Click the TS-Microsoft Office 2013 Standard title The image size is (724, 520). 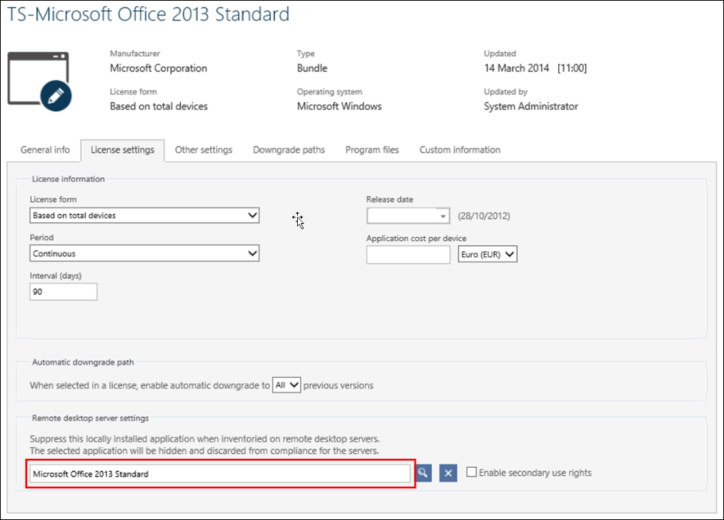147,14
